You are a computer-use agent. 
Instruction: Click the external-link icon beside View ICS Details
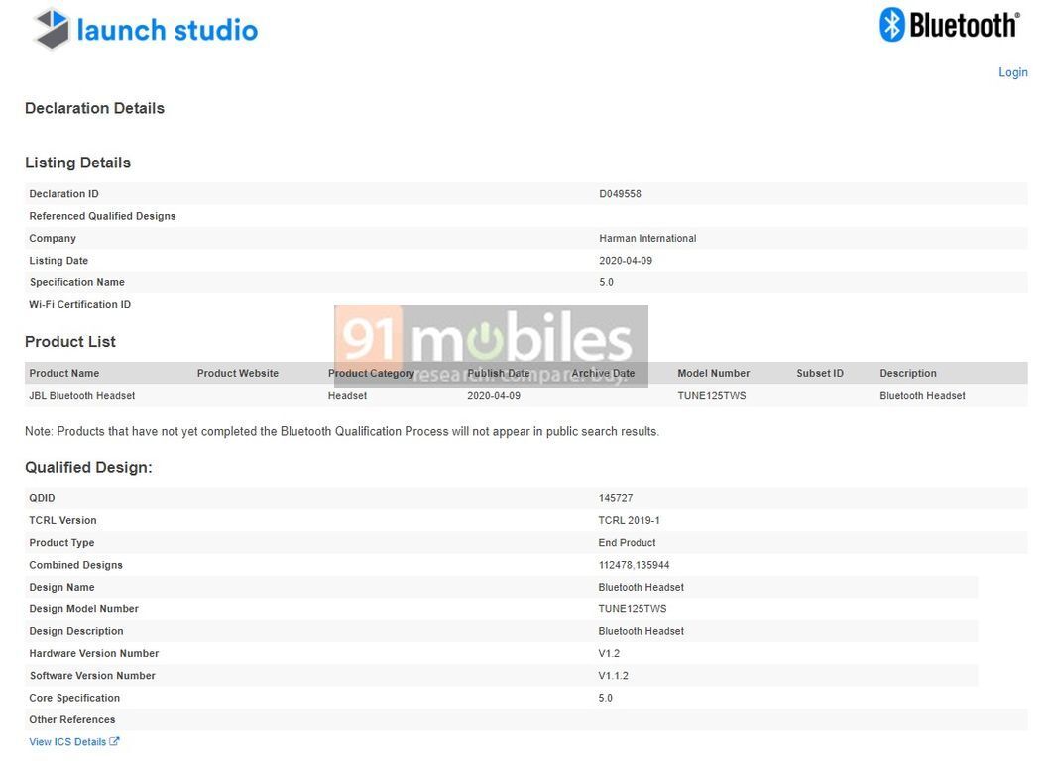click(x=115, y=741)
